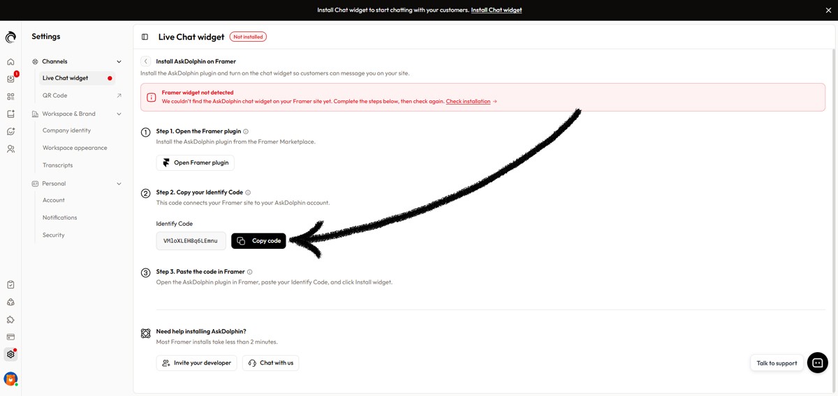Open the clipboard checklist icon in the left rail
This screenshot has height=396, width=838.
coord(10,284)
